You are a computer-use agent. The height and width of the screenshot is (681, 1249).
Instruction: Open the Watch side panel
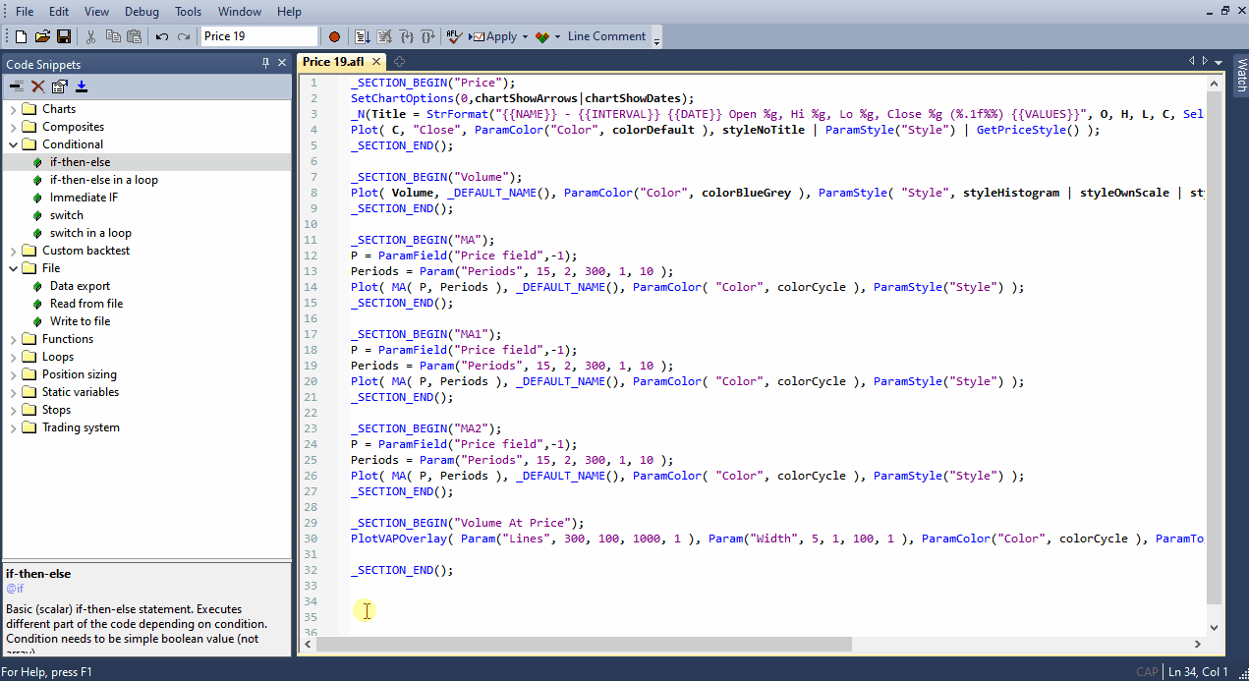pyautogui.click(x=1240, y=76)
